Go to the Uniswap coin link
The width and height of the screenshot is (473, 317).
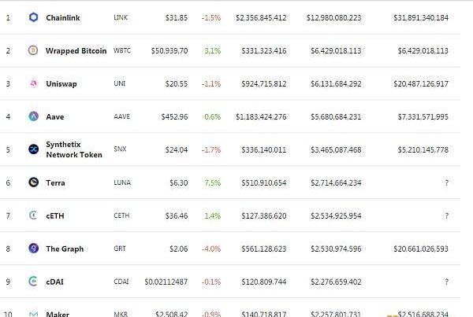coord(61,83)
